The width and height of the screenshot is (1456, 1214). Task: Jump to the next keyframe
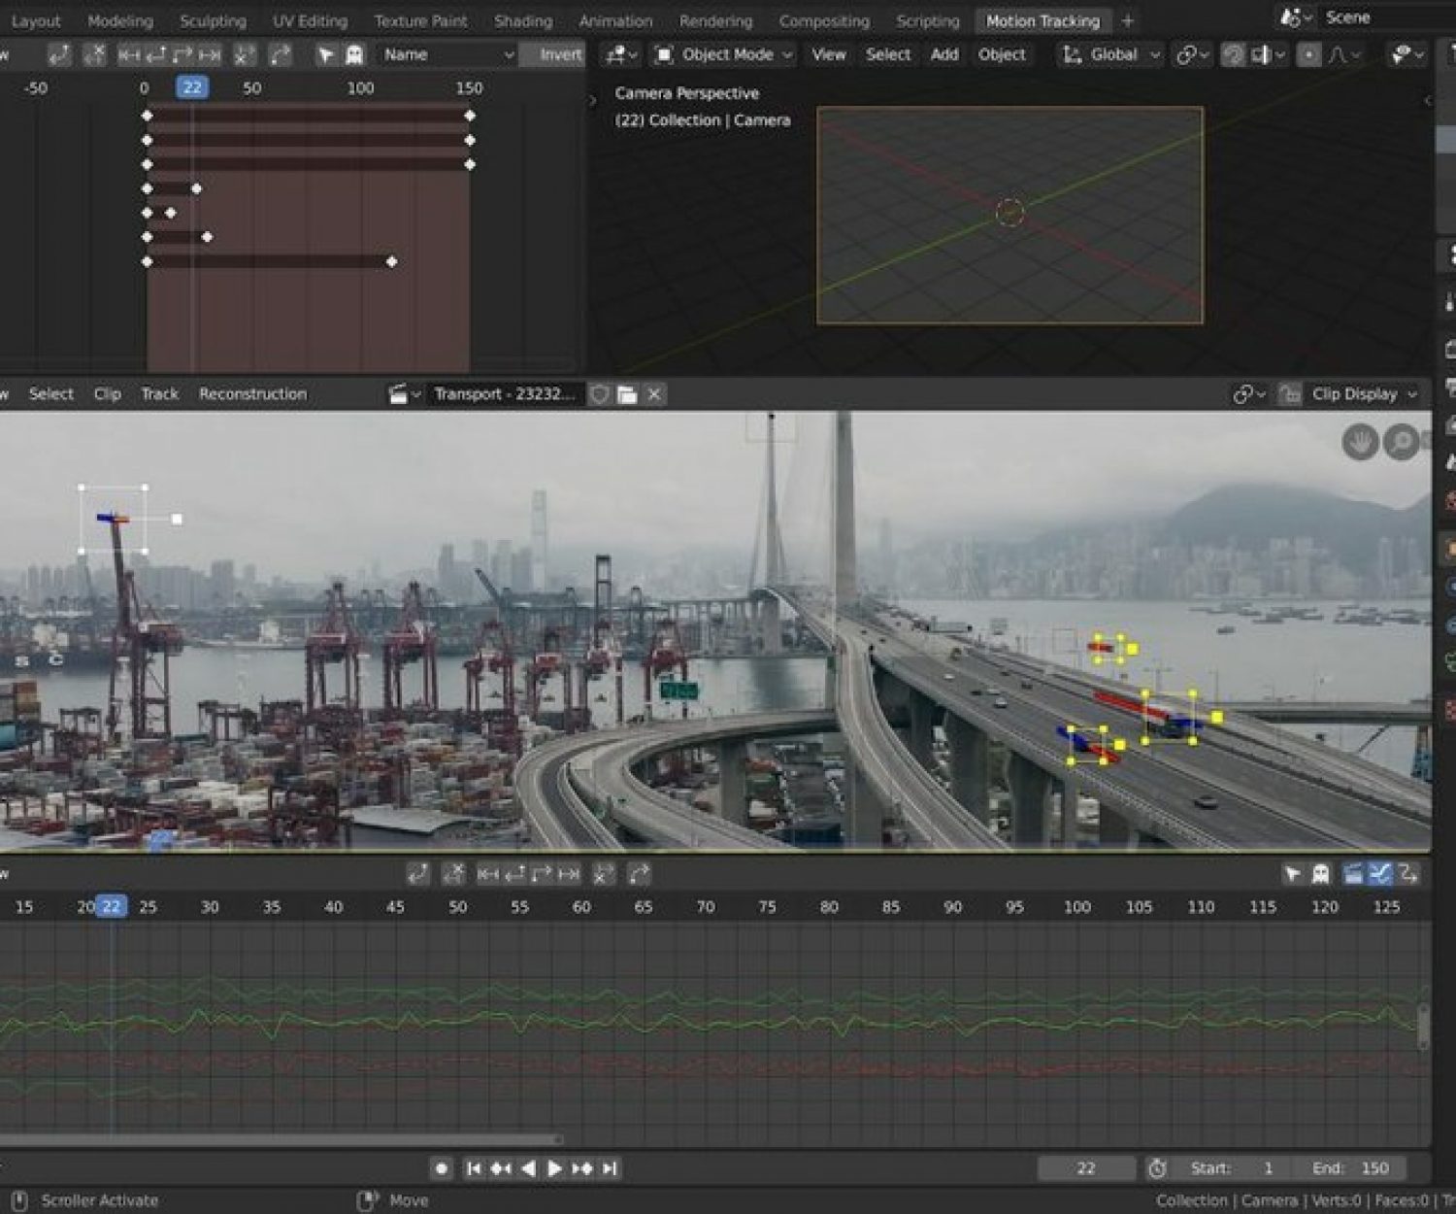coord(582,1168)
